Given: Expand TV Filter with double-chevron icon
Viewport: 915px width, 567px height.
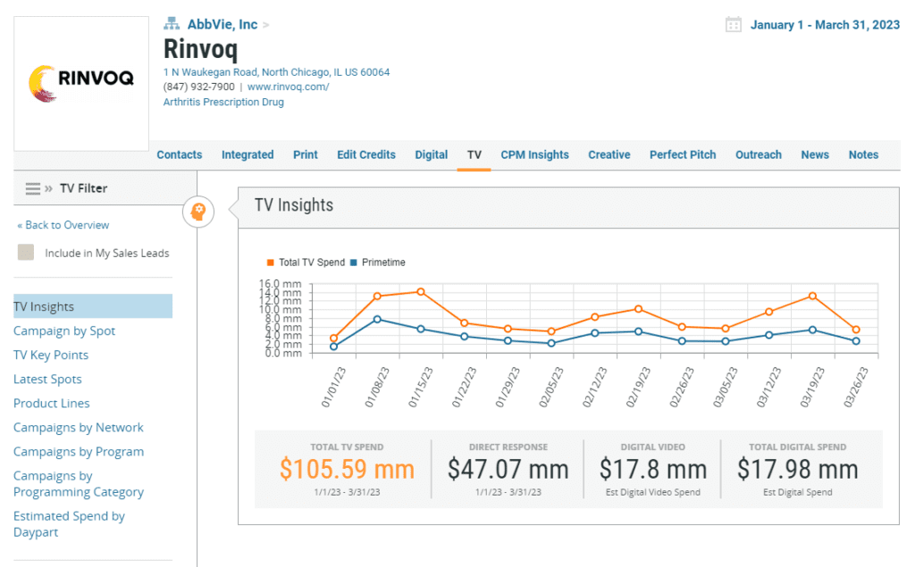Looking at the screenshot, I should 48,188.
